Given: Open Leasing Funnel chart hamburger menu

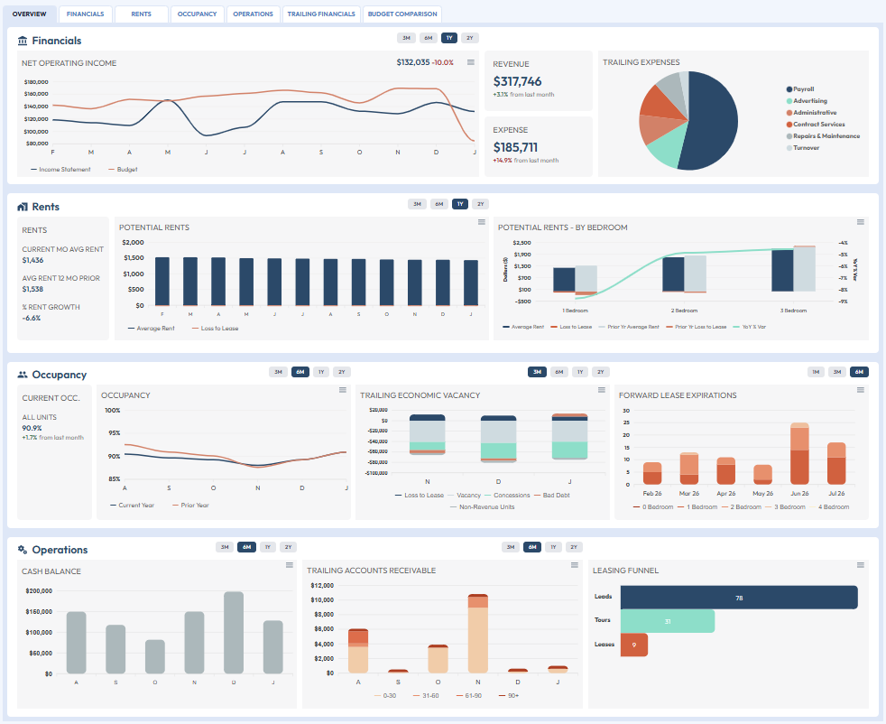Looking at the screenshot, I should pos(861,565).
